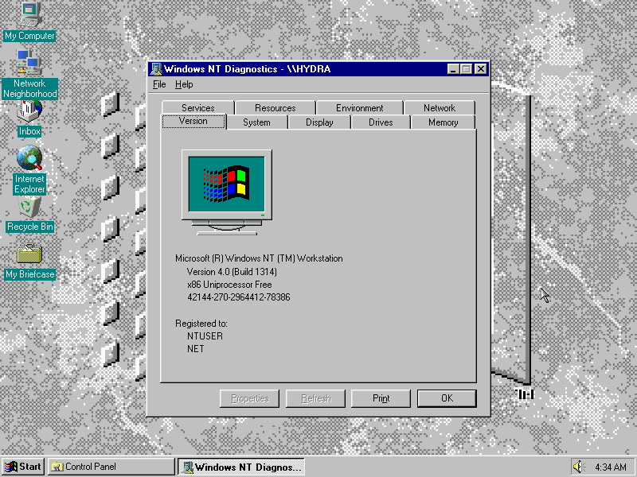
Task: Launch Internet Explorer from the desktop
Action: click(29, 159)
